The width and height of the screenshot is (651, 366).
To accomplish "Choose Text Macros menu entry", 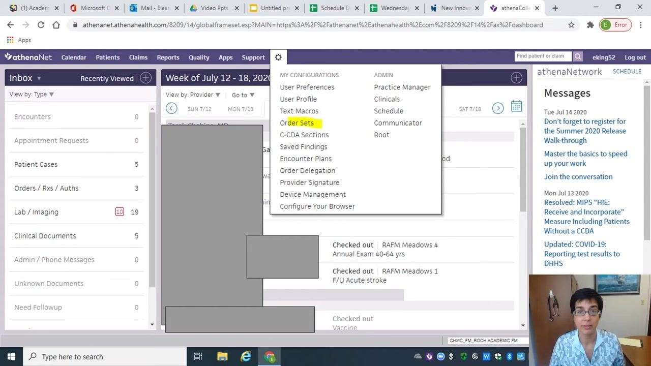I will click(x=299, y=111).
